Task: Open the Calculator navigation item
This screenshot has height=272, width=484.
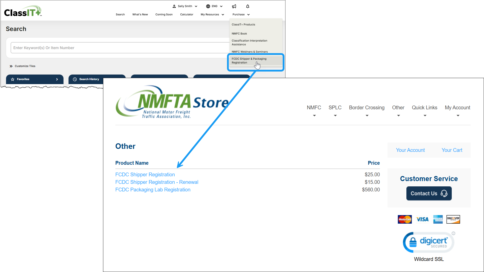Action: [187, 14]
